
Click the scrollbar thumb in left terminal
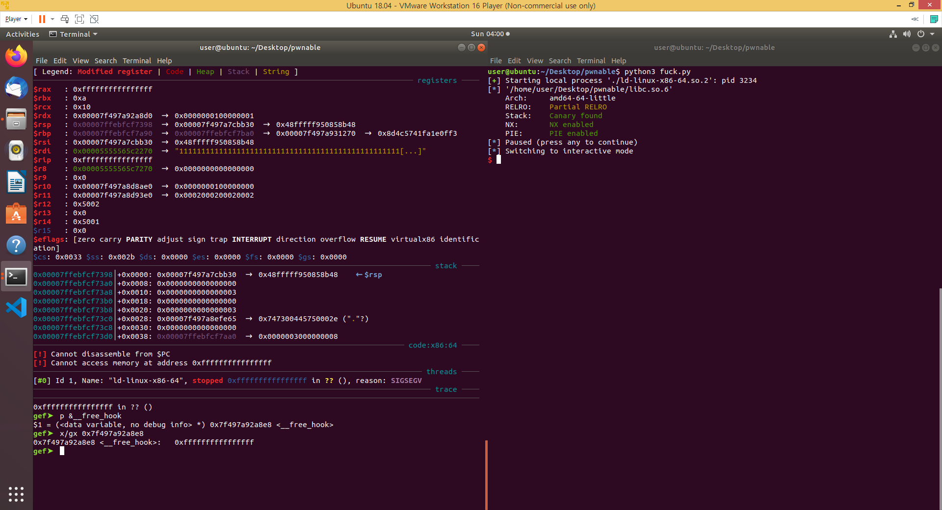click(x=486, y=475)
